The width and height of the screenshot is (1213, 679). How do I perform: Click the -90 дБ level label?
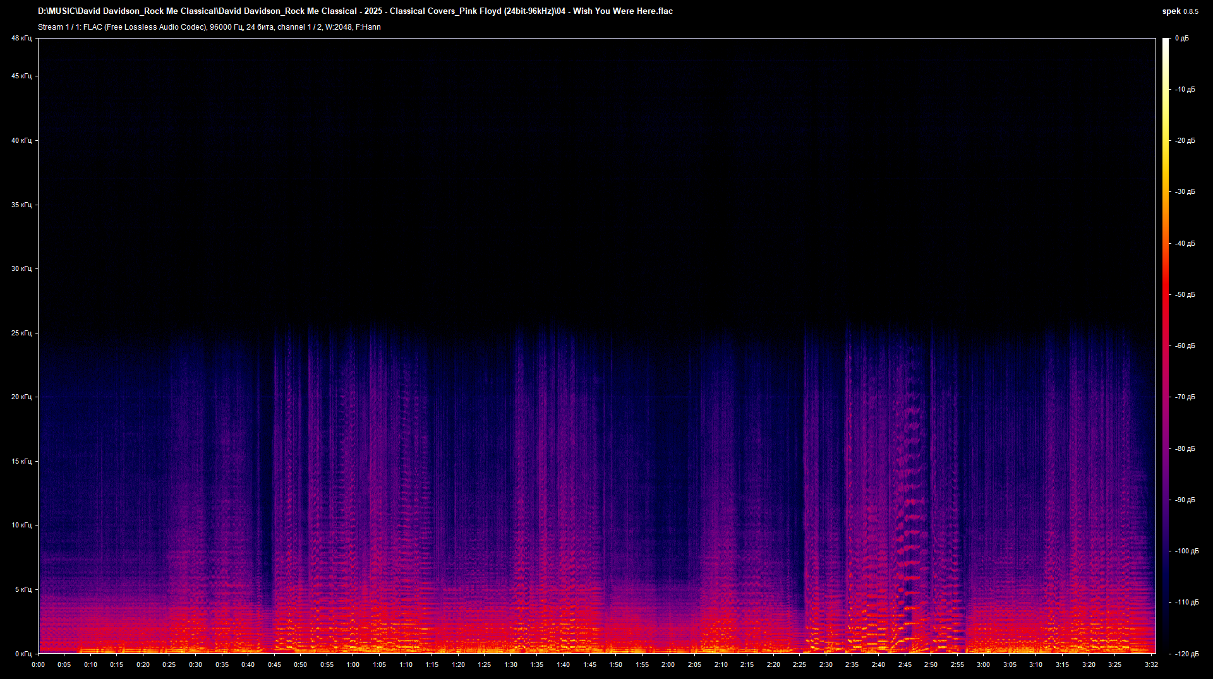1185,500
